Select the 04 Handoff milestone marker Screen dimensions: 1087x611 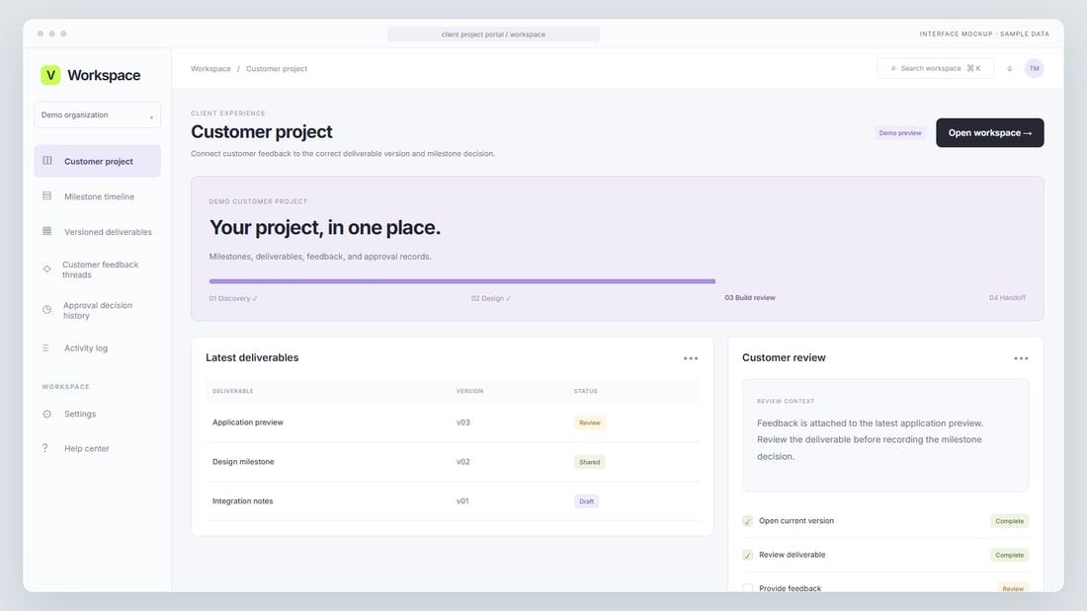click(1007, 298)
